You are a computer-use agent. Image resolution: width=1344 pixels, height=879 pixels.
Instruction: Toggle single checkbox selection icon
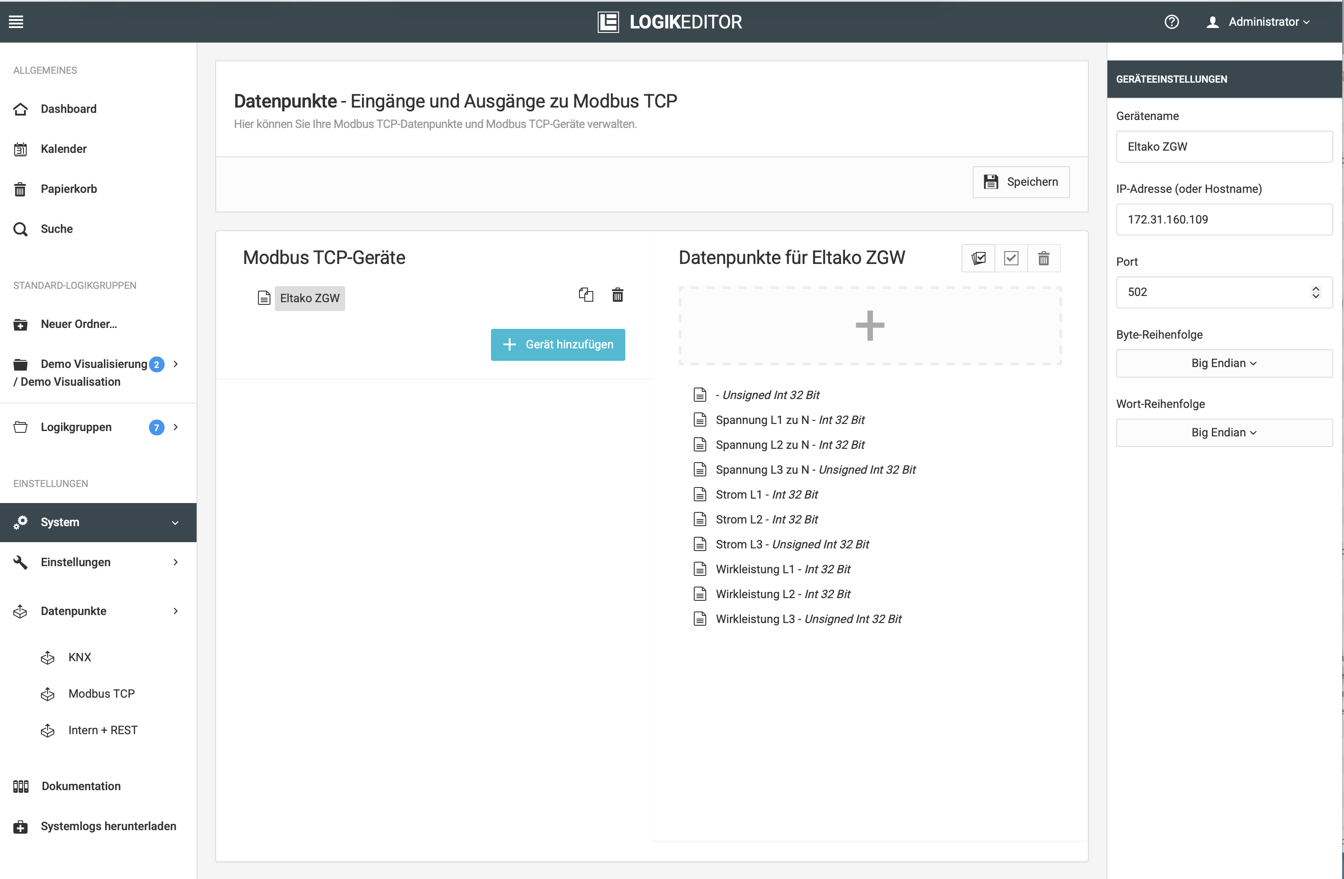pos(1011,258)
